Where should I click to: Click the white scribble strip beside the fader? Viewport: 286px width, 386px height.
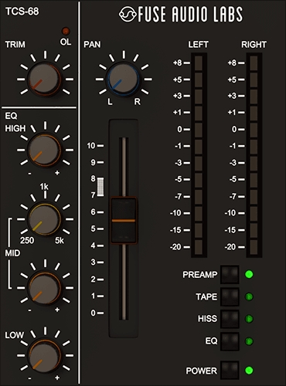100,187
